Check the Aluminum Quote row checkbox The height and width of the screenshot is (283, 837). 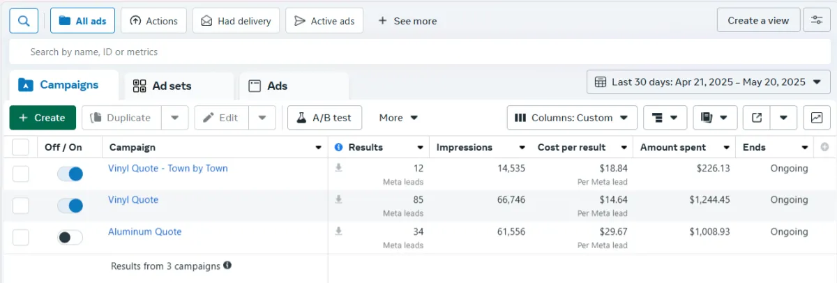(x=21, y=238)
